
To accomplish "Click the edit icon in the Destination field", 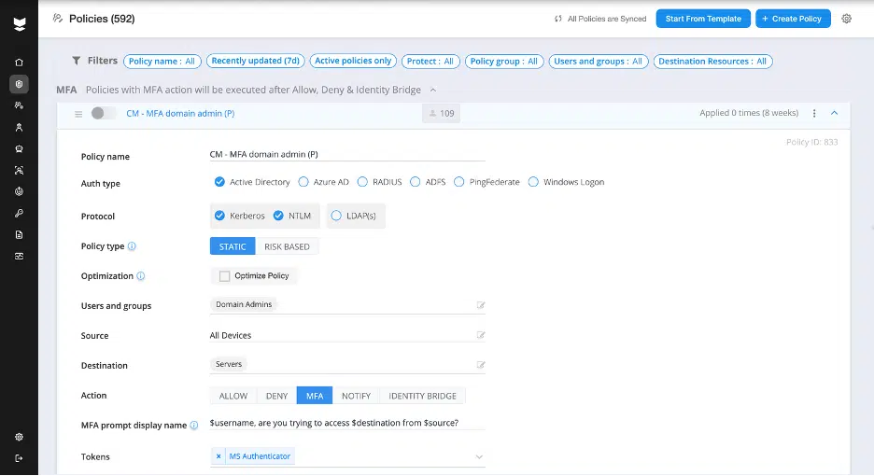I will tap(481, 365).
